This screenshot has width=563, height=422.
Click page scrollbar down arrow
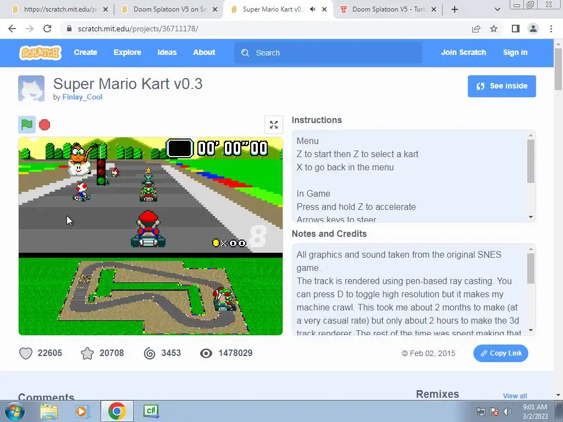[558, 395]
